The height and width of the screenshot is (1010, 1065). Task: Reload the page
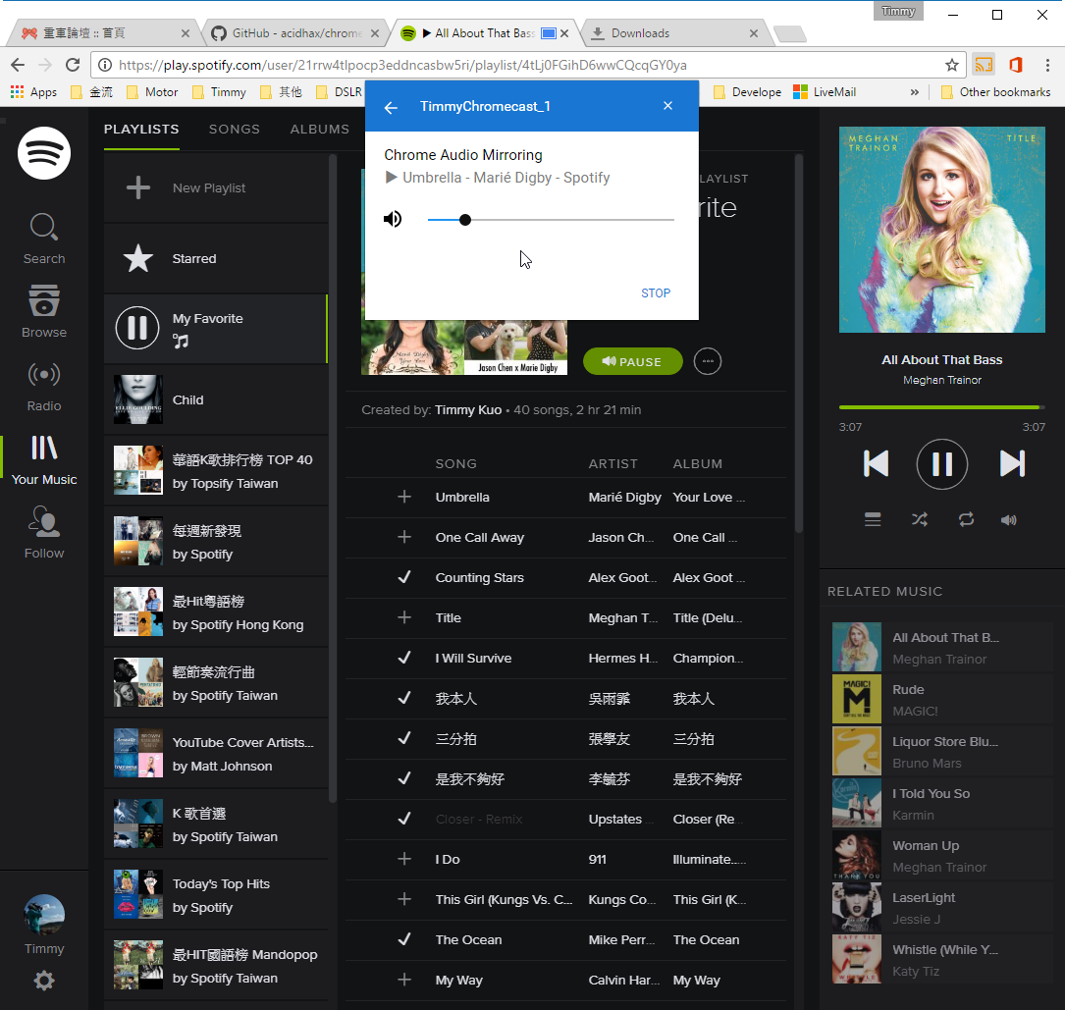click(x=73, y=65)
